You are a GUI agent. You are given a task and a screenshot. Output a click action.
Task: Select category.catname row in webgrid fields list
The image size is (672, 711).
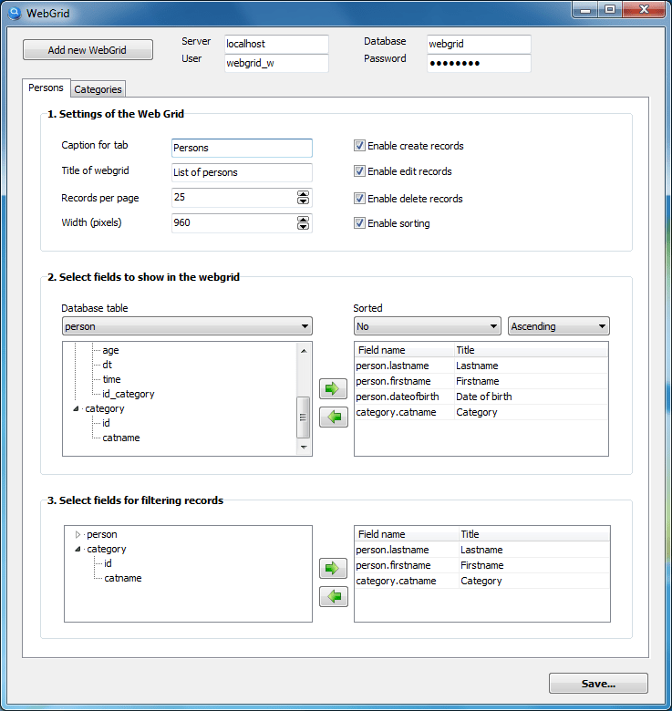tap(481, 412)
